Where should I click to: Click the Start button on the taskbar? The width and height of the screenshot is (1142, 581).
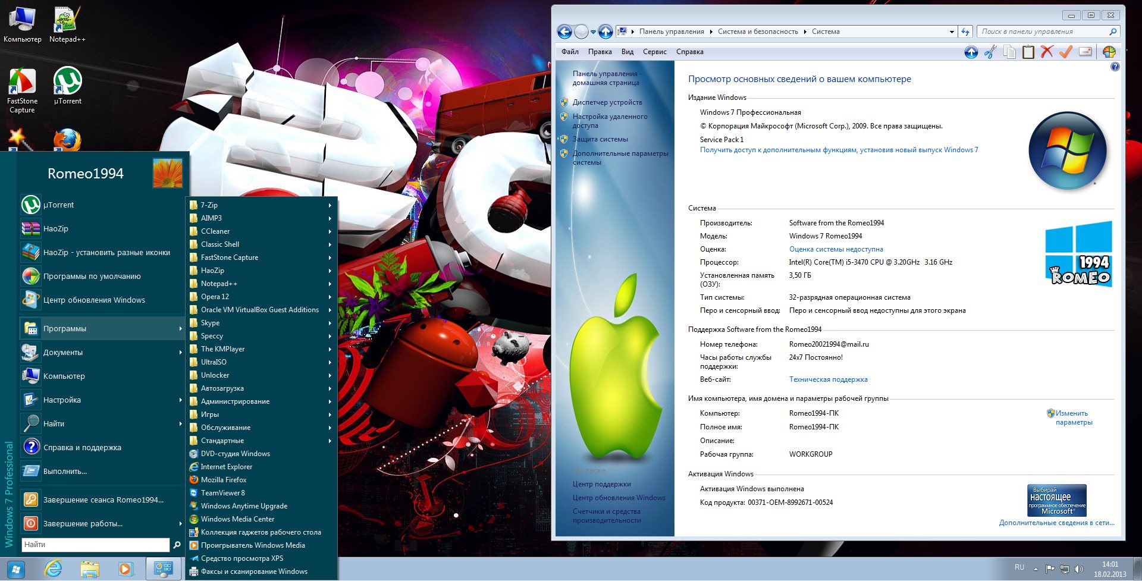pyautogui.click(x=16, y=570)
